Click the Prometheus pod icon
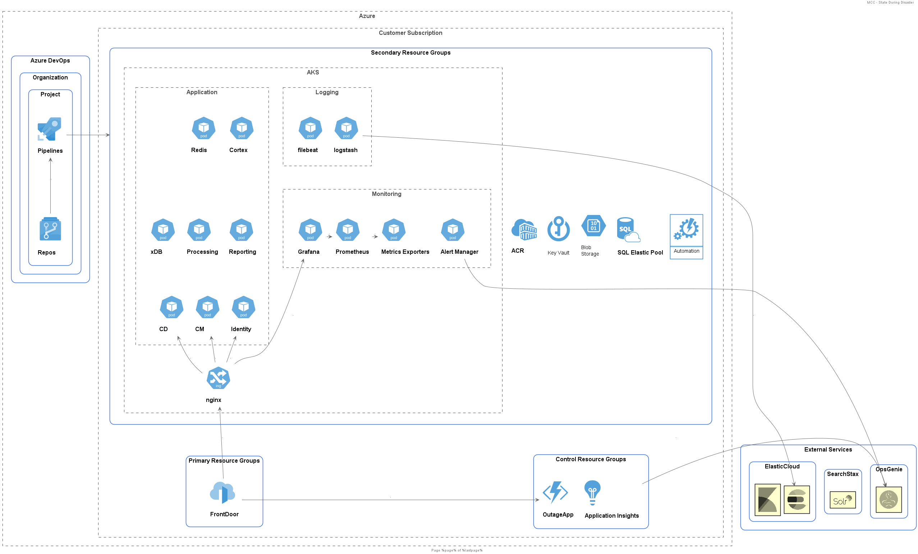The height and width of the screenshot is (554, 918). point(348,230)
